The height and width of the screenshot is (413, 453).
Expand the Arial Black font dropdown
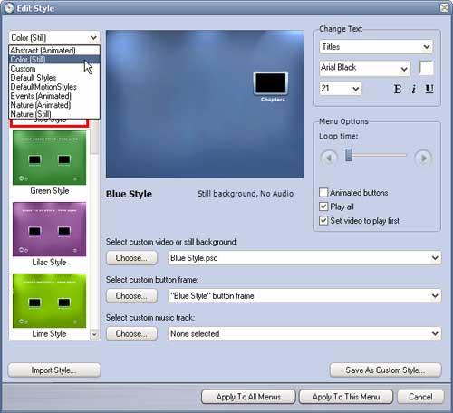(x=365, y=68)
